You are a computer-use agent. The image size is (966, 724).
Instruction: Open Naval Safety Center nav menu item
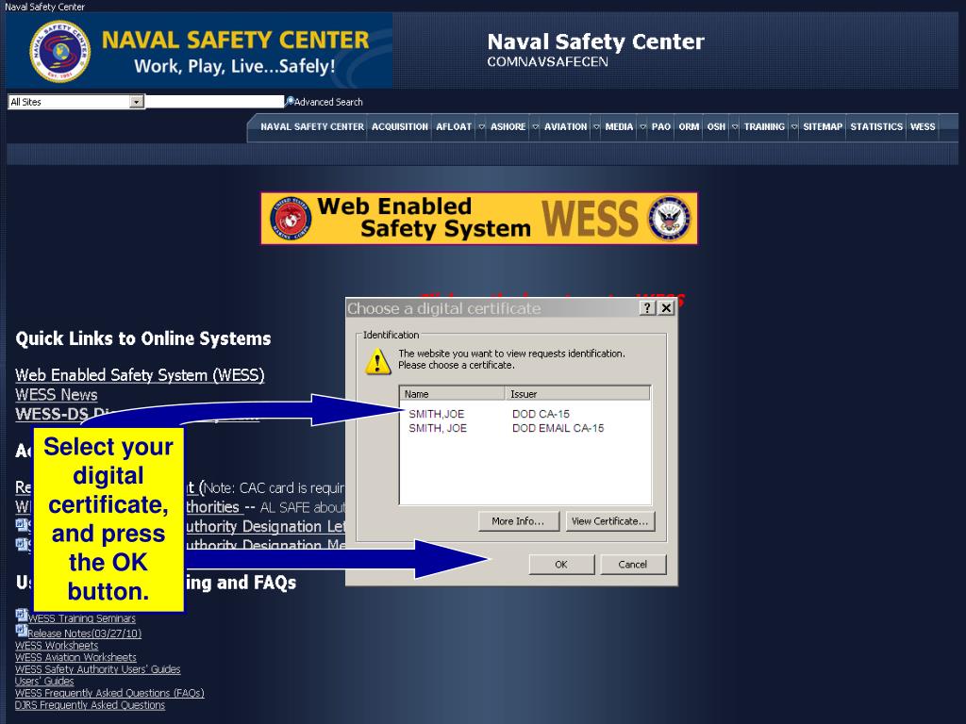coord(311,127)
